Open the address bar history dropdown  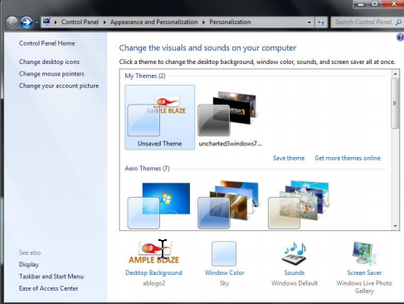coord(309,22)
